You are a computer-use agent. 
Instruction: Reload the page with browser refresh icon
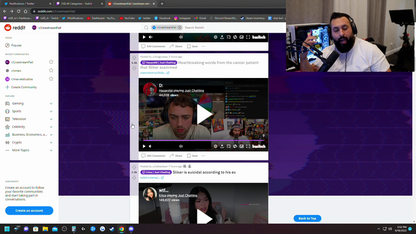(19, 11)
